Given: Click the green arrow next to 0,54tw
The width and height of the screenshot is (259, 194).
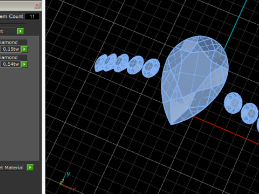Looking at the screenshot, I should 24,64.
